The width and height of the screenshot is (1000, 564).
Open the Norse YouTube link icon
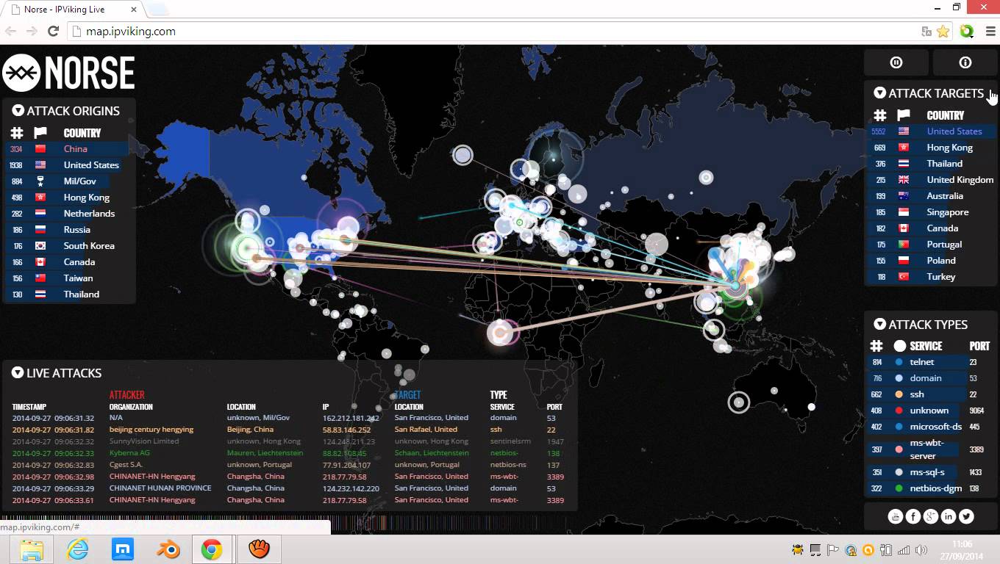[895, 516]
